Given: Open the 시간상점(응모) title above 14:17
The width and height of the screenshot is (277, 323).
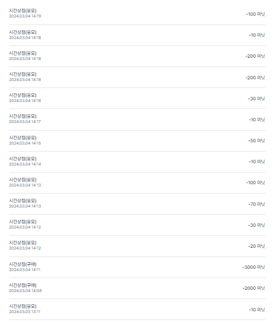Looking at the screenshot, I should pyautogui.click(x=23, y=116).
